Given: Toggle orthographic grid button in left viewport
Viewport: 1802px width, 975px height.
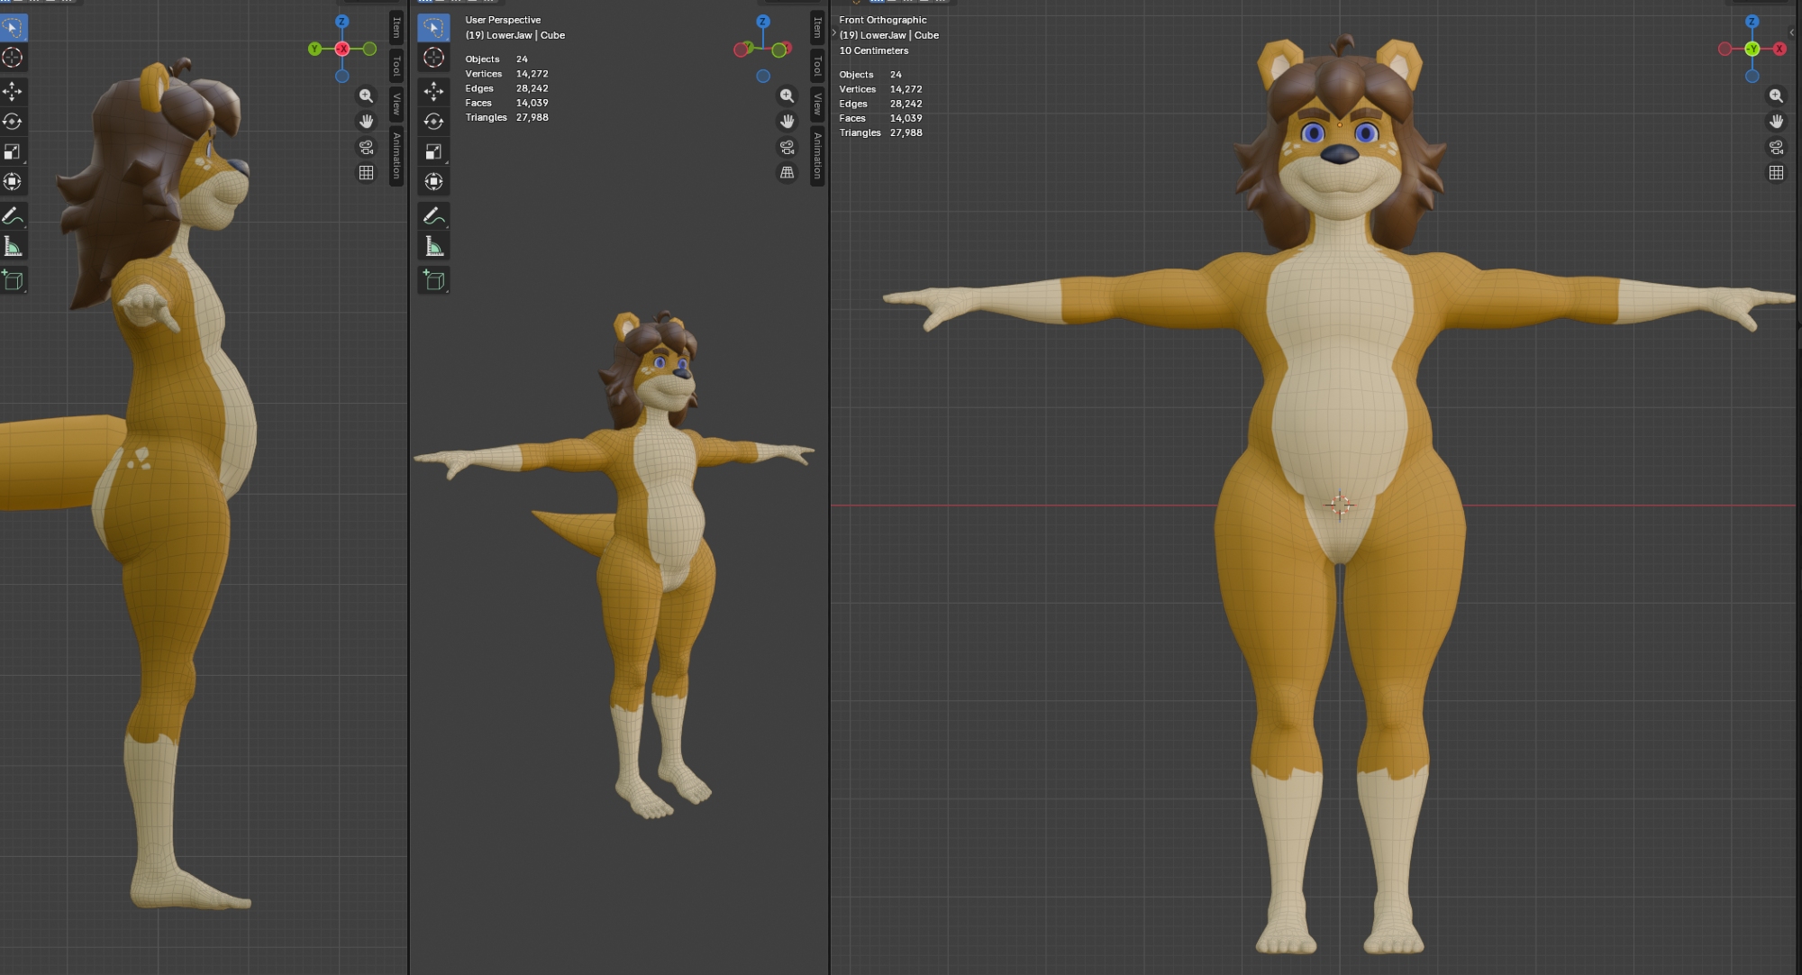Looking at the screenshot, I should coord(366,172).
